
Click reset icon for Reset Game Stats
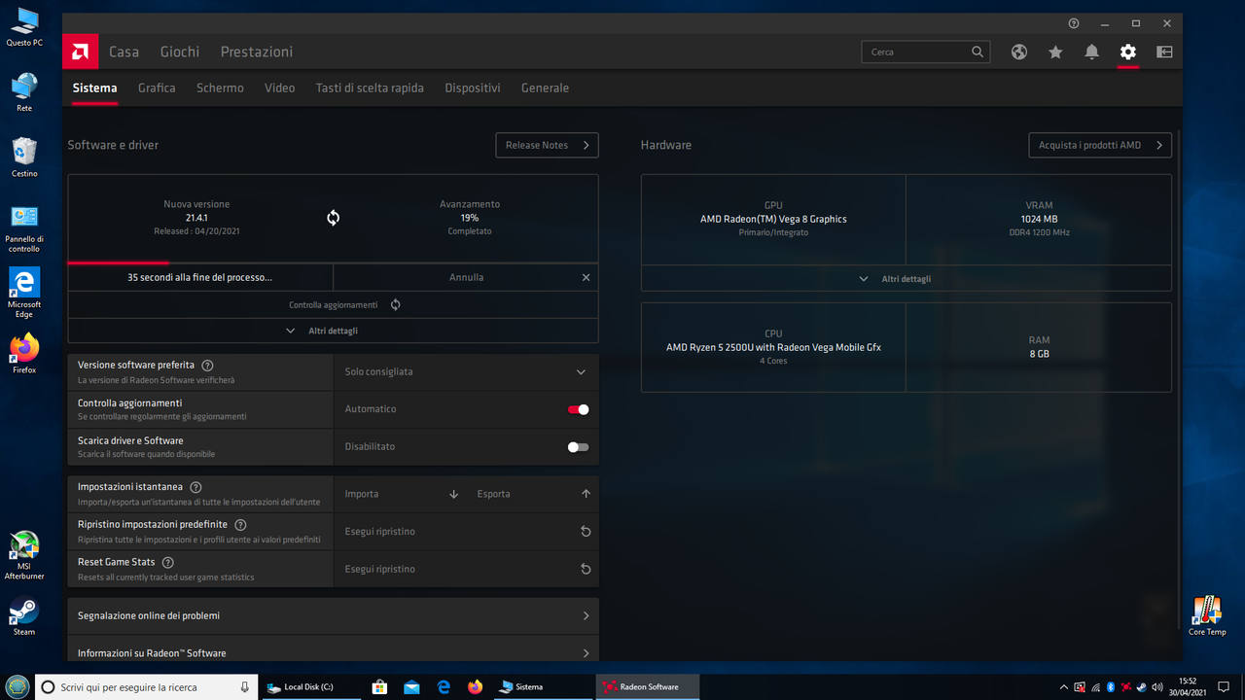tap(586, 569)
